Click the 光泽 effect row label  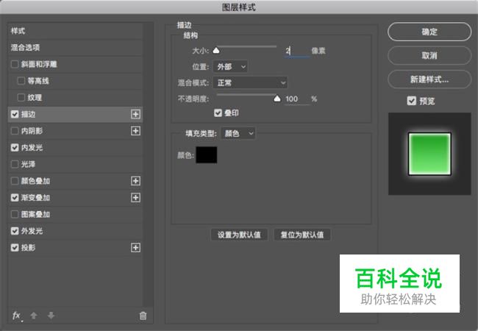(28, 165)
